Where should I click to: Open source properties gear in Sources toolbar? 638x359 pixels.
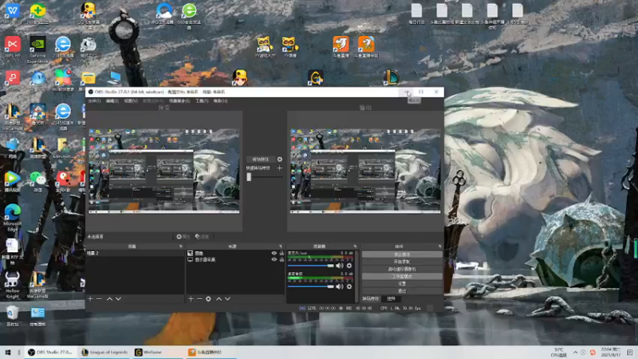(208, 298)
